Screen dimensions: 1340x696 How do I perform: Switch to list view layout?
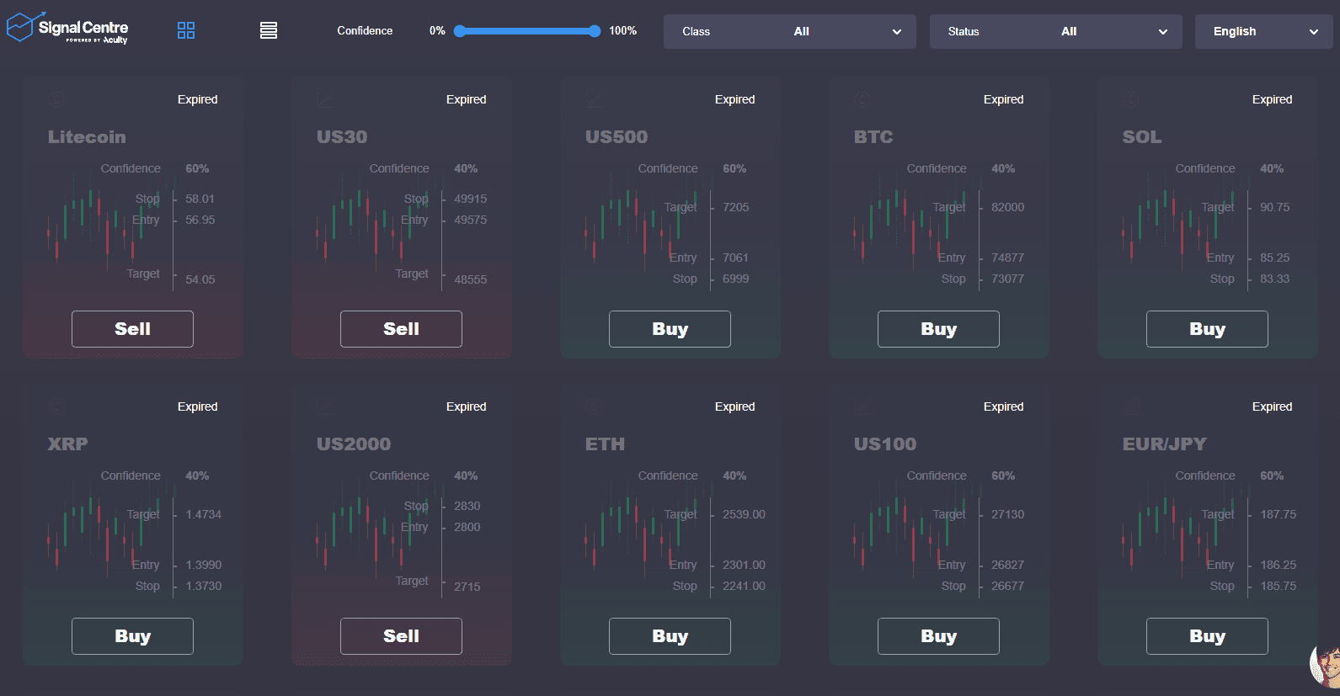[x=269, y=31]
